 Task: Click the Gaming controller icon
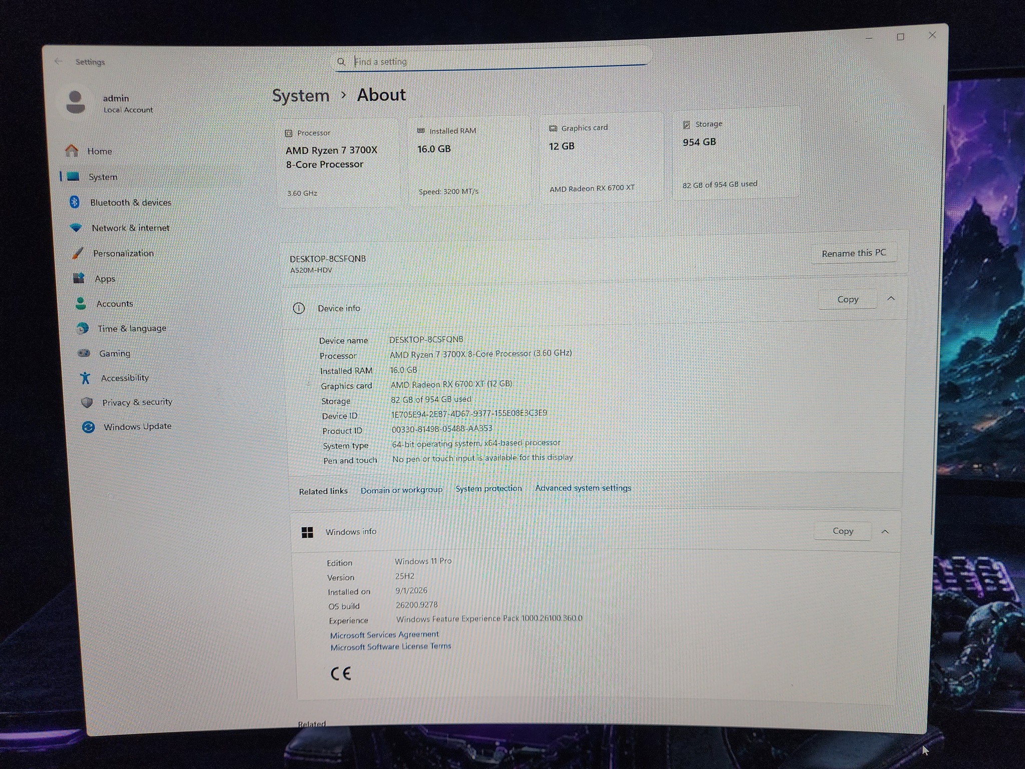point(84,353)
